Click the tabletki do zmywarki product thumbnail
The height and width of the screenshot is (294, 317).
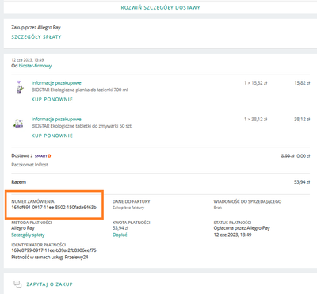[18, 124]
